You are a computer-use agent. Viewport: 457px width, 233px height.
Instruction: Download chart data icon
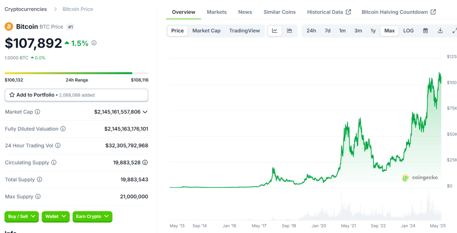point(440,31)
